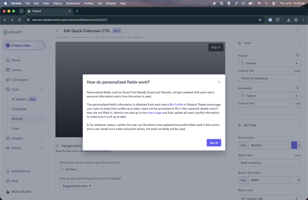Open Chrome three-dot menu
The width and height of the screenshot is (308, 200).
tap(303, 20)
